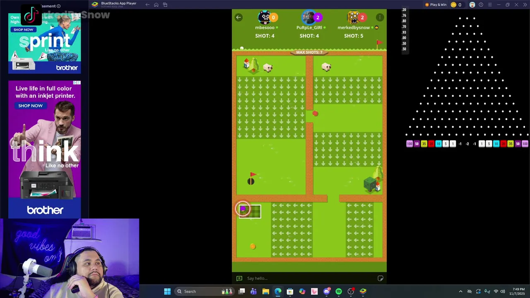Open the game's three-dot options menu
Screen dimensions: 530x298
pos(380,17)
